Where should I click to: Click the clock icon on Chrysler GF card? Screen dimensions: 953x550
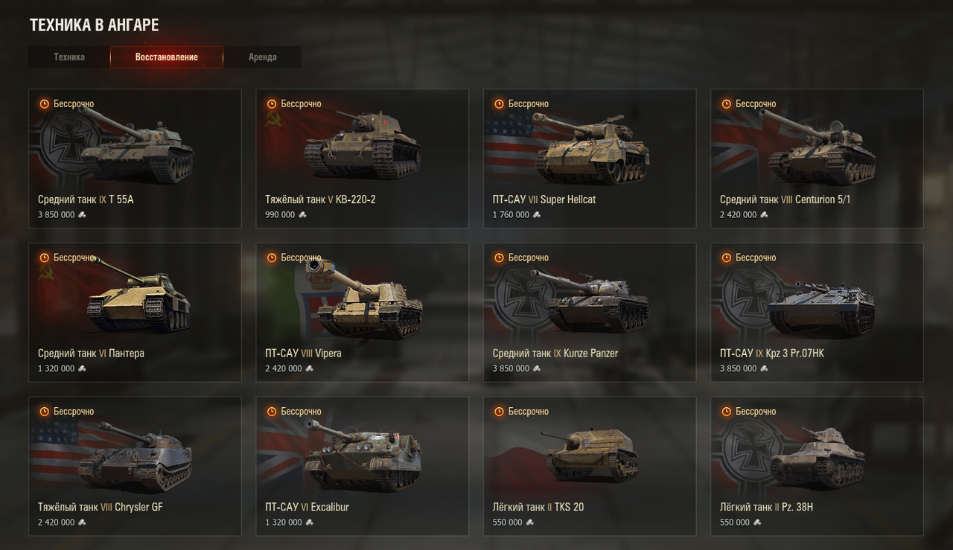pos(45,412)
